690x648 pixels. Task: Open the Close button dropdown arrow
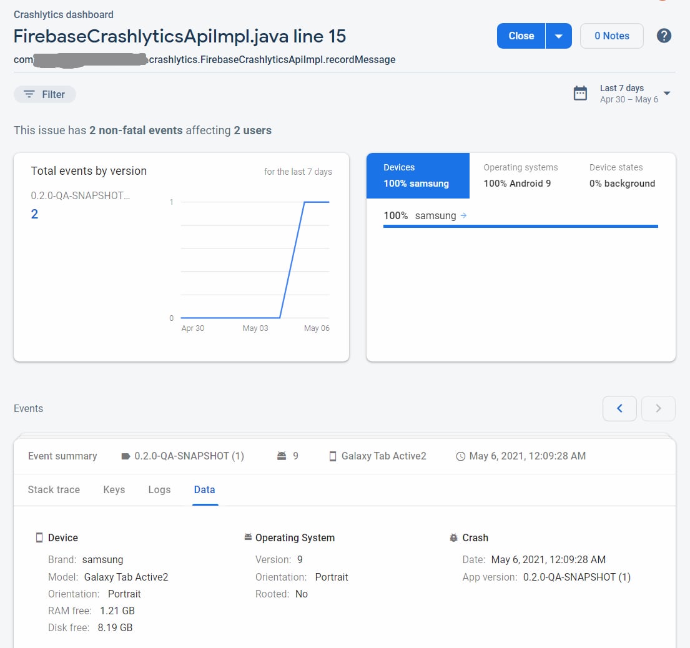coord(558,36)
